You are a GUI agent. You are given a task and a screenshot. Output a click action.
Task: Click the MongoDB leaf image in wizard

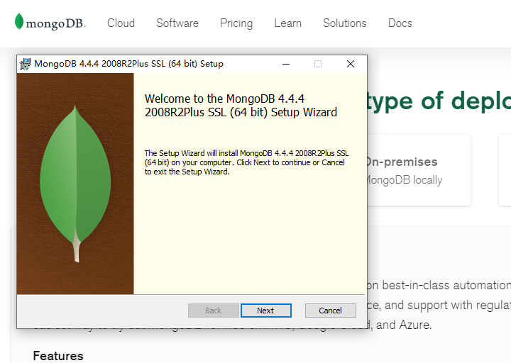point(75,184)
